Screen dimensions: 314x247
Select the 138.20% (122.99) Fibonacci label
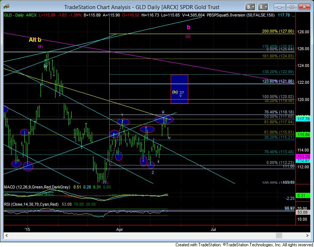point(278,72)
